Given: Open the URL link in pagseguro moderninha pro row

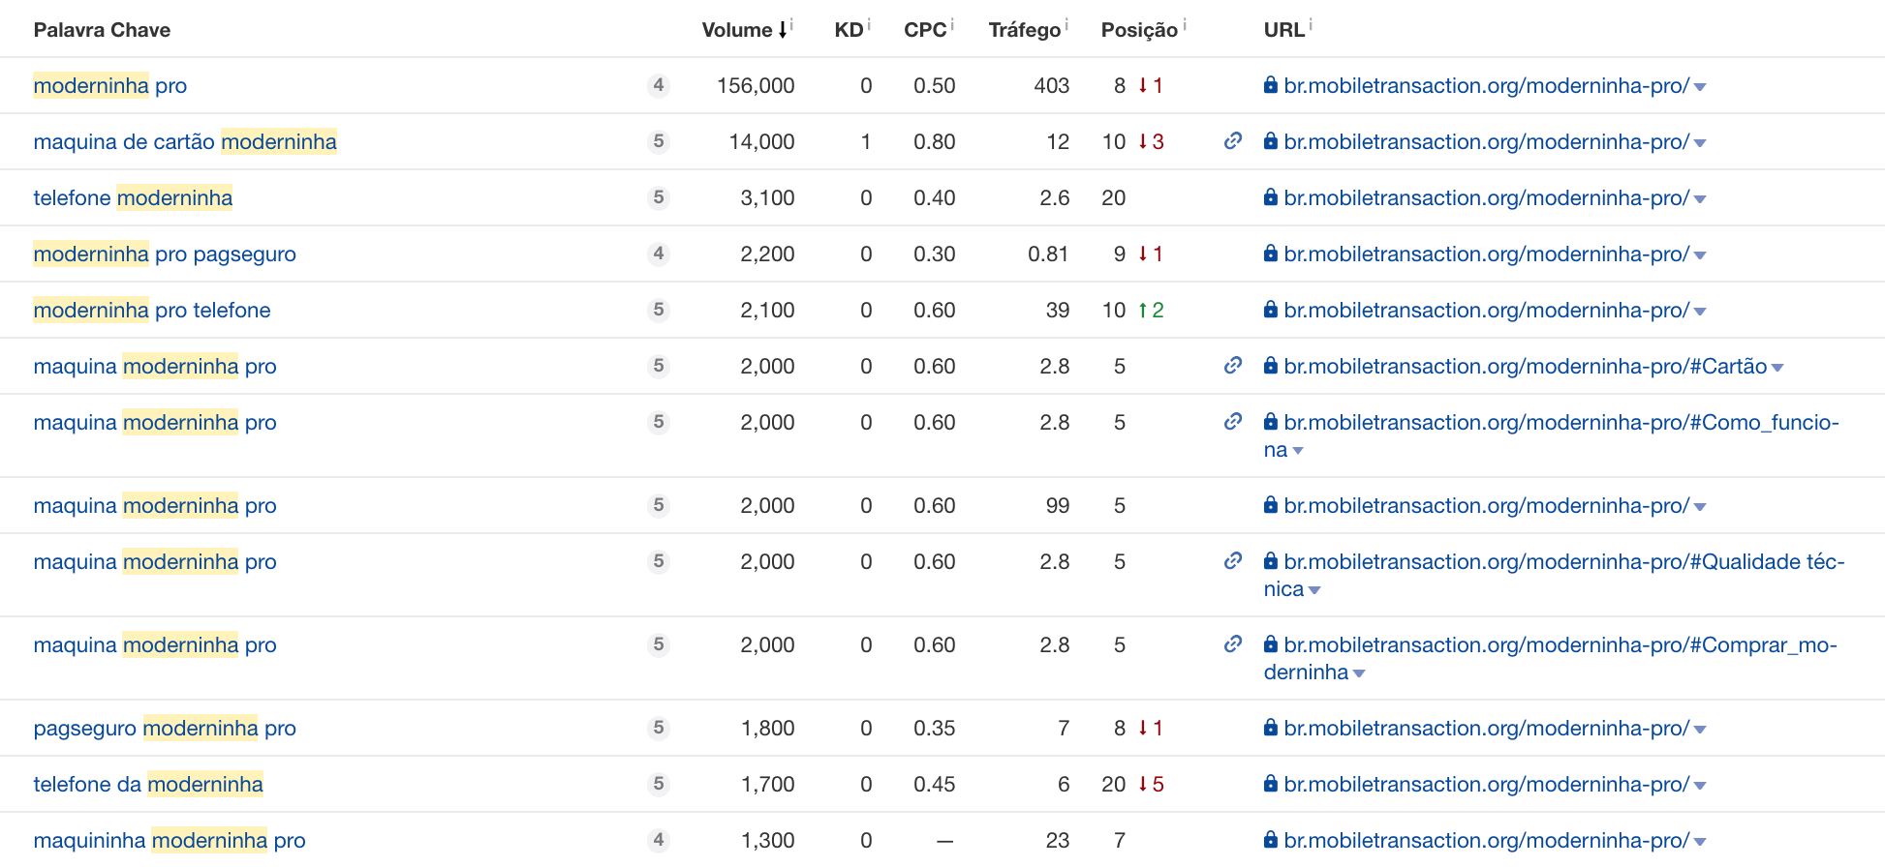Looking at the screenshot, I should [1486, 729].
